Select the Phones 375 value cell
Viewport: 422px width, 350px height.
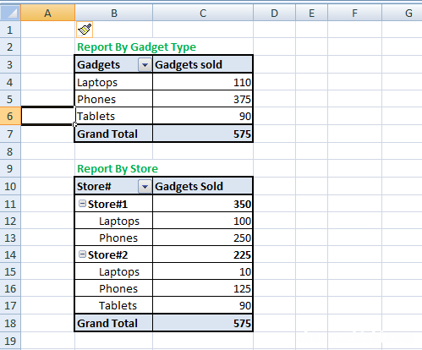tap(203, 99)
